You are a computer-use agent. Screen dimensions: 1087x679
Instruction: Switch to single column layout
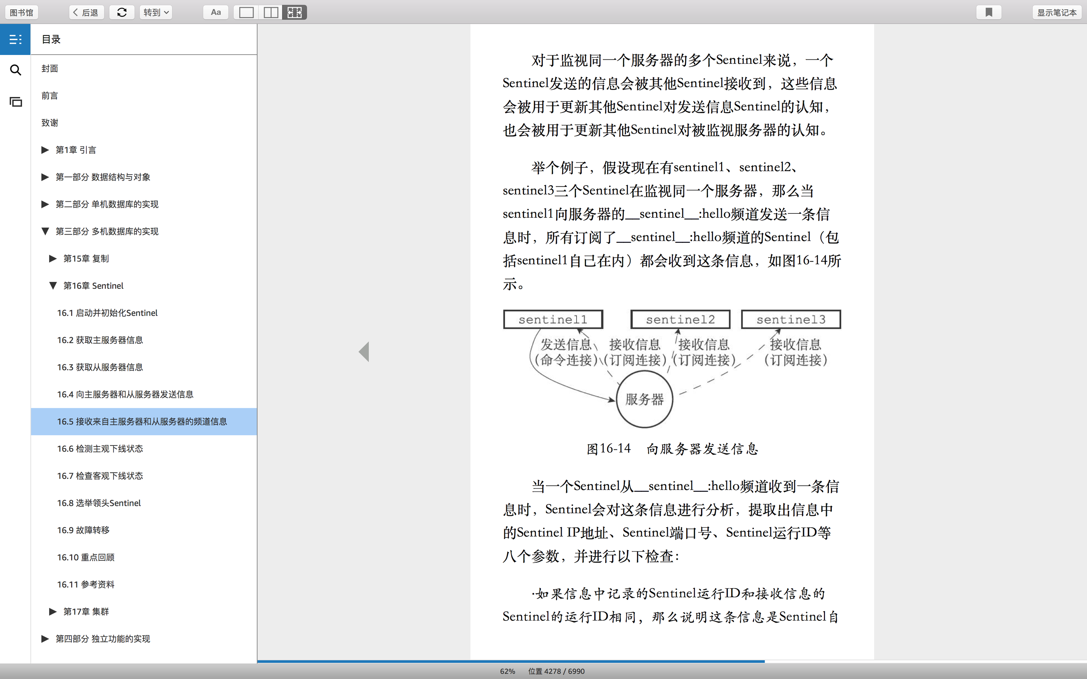click(x=246, y=13)
